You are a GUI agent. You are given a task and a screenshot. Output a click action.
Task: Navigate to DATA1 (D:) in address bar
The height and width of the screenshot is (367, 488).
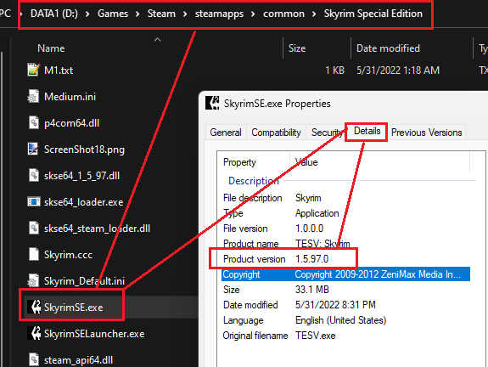(x=54, y=14)
